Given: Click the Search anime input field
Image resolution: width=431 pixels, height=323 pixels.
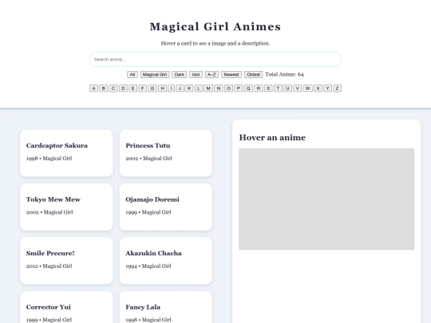Looking at the screenshot, I should click(215, 59).
